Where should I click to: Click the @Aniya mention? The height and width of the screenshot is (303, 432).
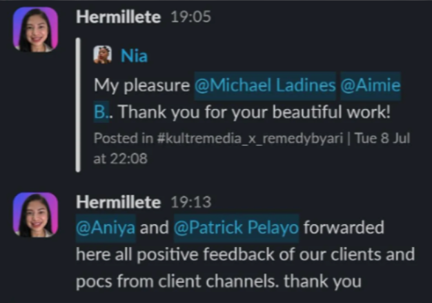coord(106,228)
